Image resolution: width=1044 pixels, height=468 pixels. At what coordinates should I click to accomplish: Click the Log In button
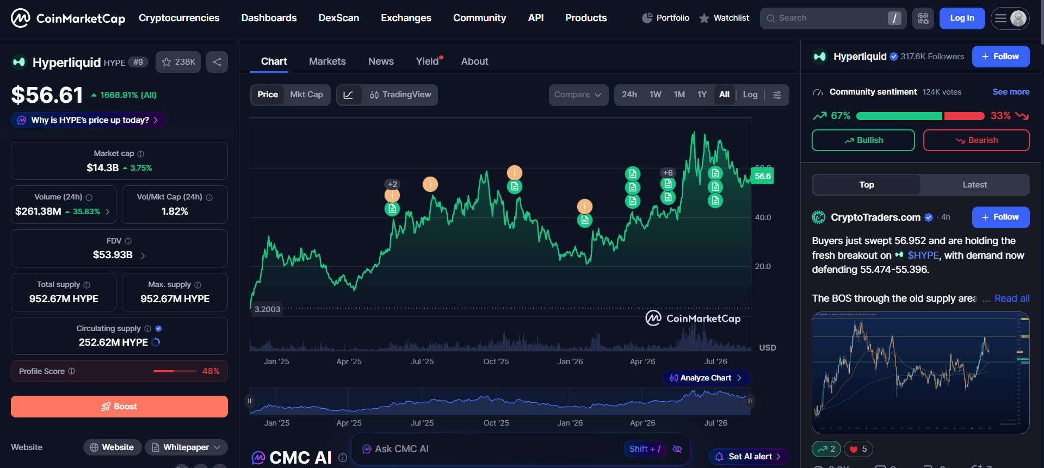click(962, 18)
